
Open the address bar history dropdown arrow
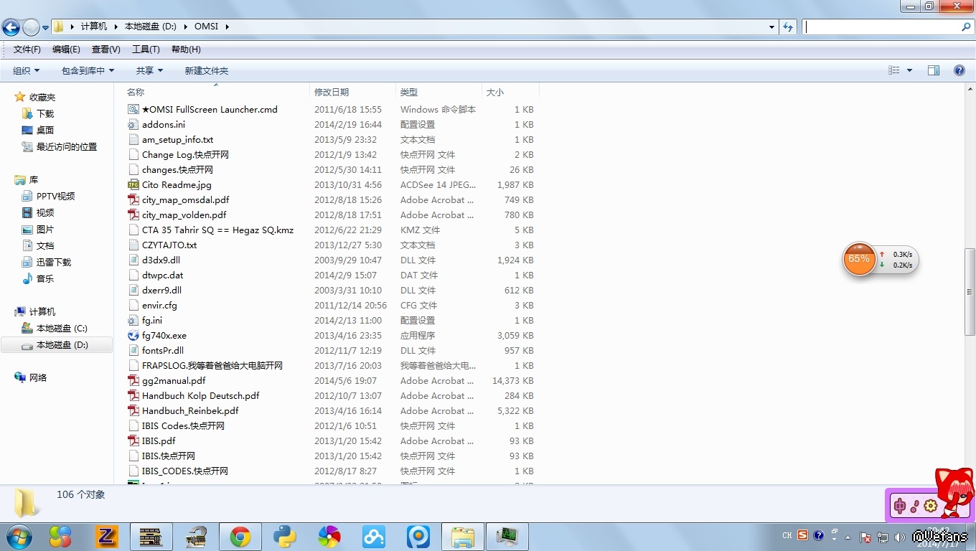tap(771, 27)
